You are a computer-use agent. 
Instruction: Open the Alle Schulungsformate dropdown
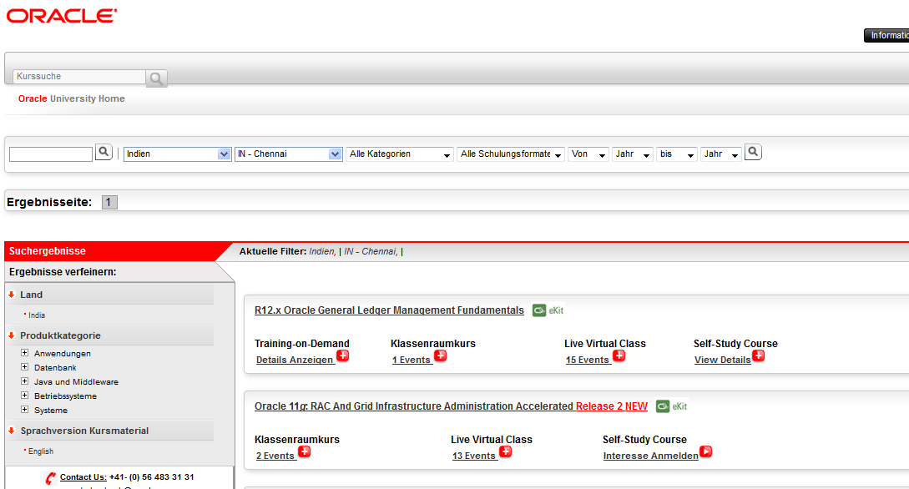point(511,154)
